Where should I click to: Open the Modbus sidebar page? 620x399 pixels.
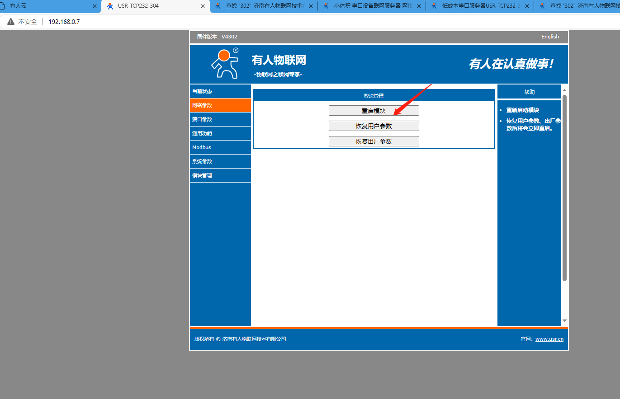coord(220,147)
